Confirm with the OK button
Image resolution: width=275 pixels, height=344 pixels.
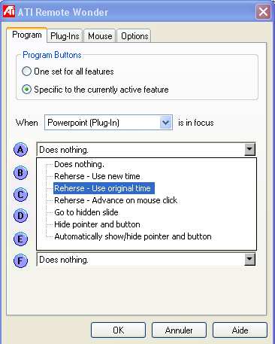click(x=118, y=330)
